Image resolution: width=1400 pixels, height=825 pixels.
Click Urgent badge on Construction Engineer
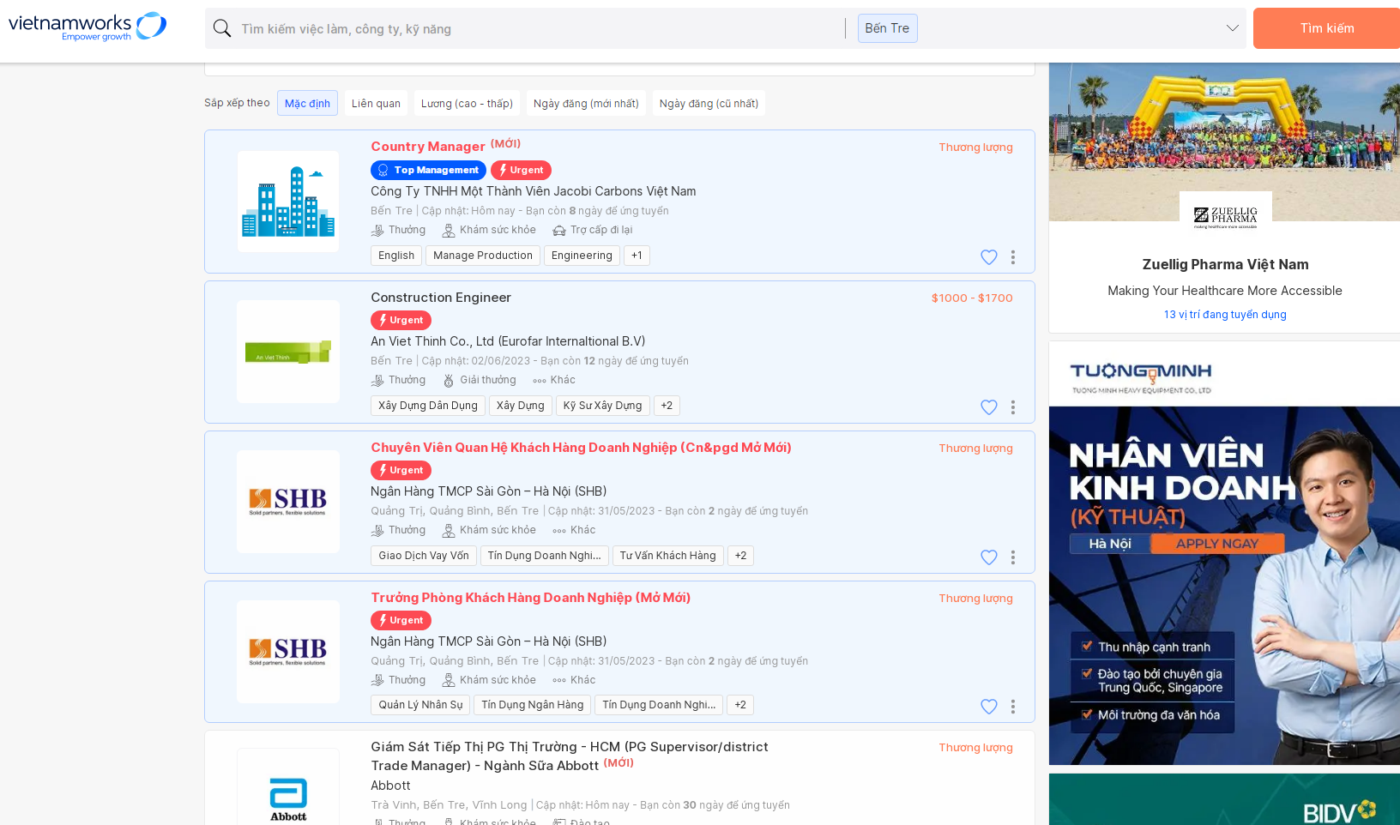[401, 321]
